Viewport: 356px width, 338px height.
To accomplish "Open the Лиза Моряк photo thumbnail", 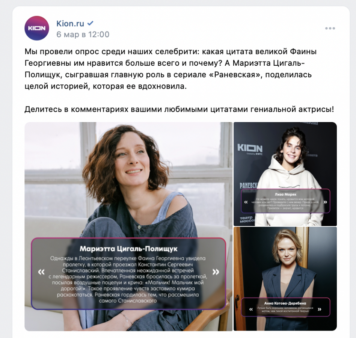I will (x=285, y=174).
